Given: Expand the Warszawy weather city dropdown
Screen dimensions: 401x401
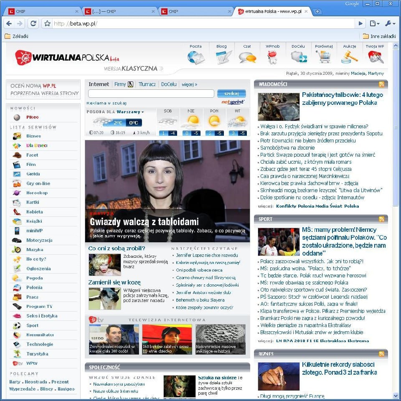Looking at the screenshot, I should tap(142, 112).
